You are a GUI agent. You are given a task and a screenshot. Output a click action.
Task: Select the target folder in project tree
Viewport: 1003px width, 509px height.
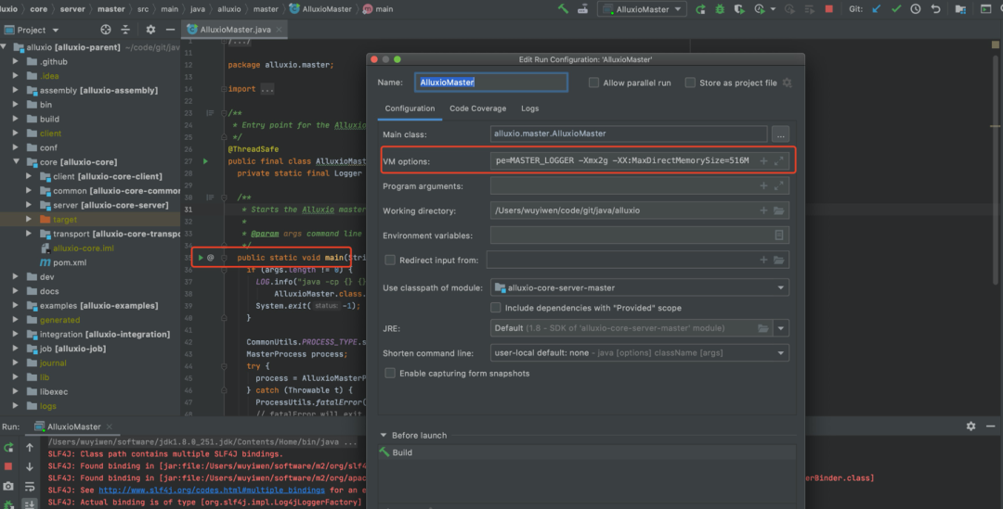point(65,220)
